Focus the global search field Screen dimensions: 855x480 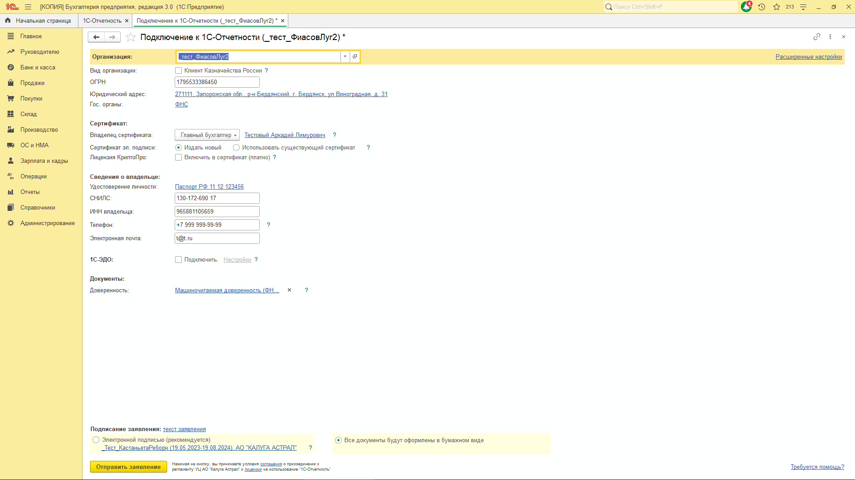point(671,7)
